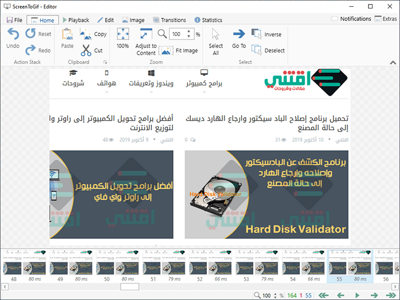Go to the previous frame

coord(341,295)
